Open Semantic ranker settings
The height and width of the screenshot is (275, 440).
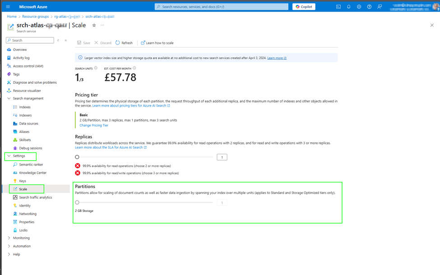click(31, 164)
